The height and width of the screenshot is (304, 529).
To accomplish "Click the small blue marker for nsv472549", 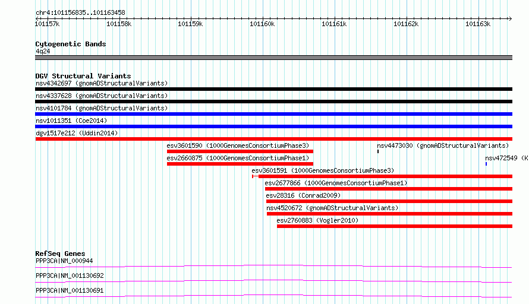I will [x=486, y=164].
